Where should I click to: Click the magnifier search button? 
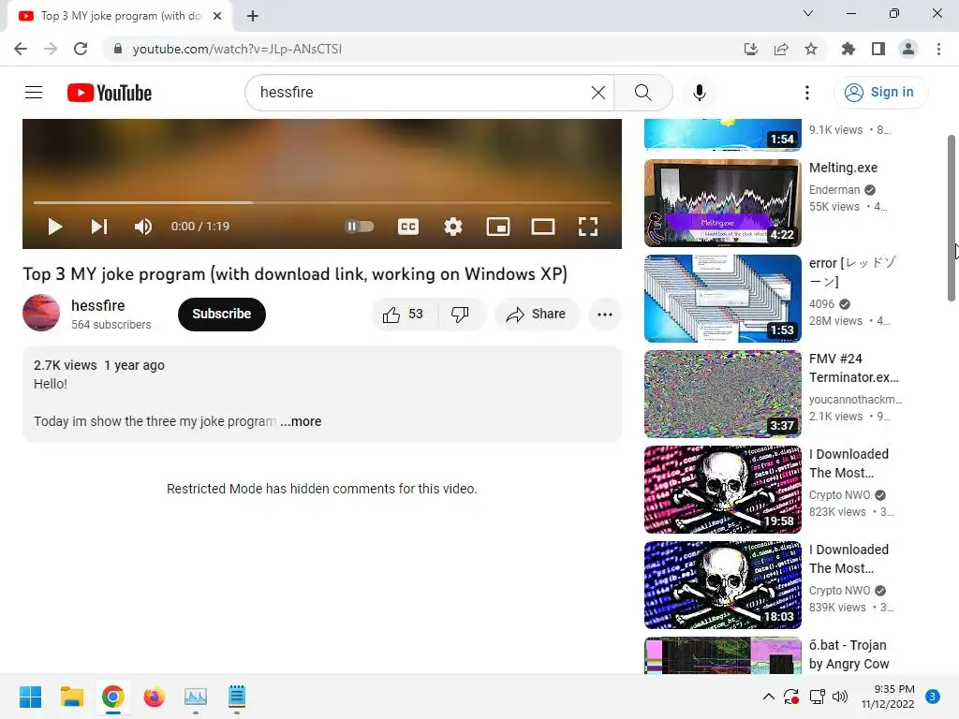(642, 93)
